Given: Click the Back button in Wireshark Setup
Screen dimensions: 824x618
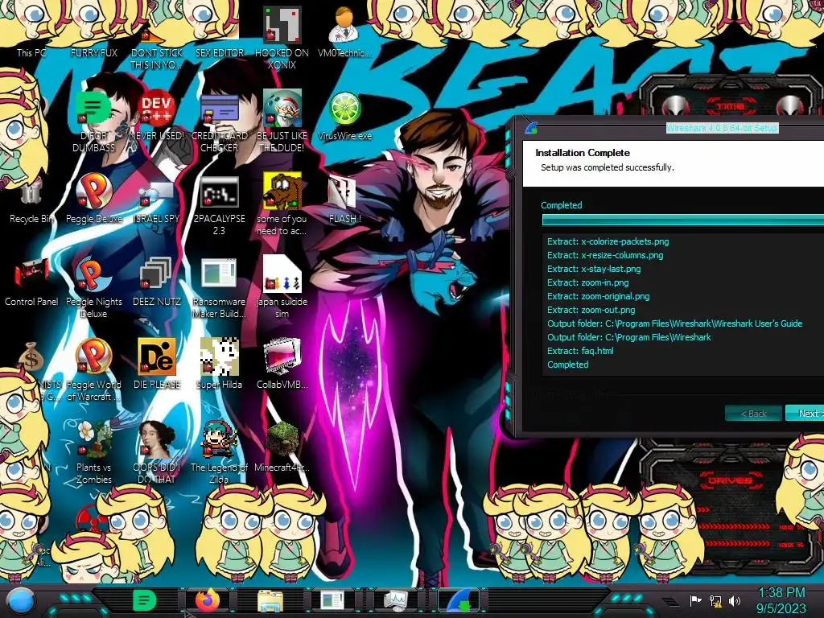Looking at the screenshot, I should coord(753,413).
